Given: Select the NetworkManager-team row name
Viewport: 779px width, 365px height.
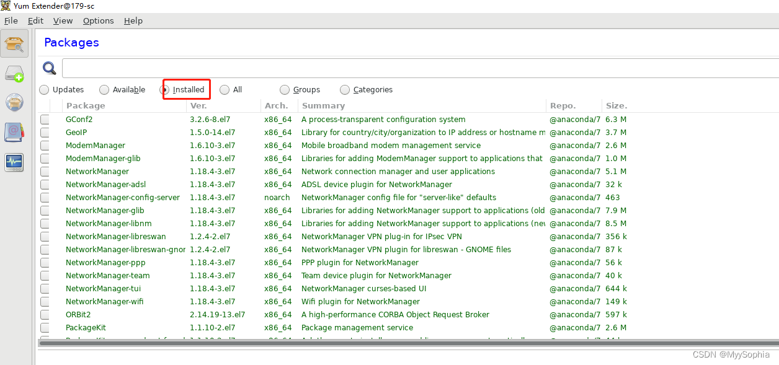Looking at the screenshot, I should [108, 276].
